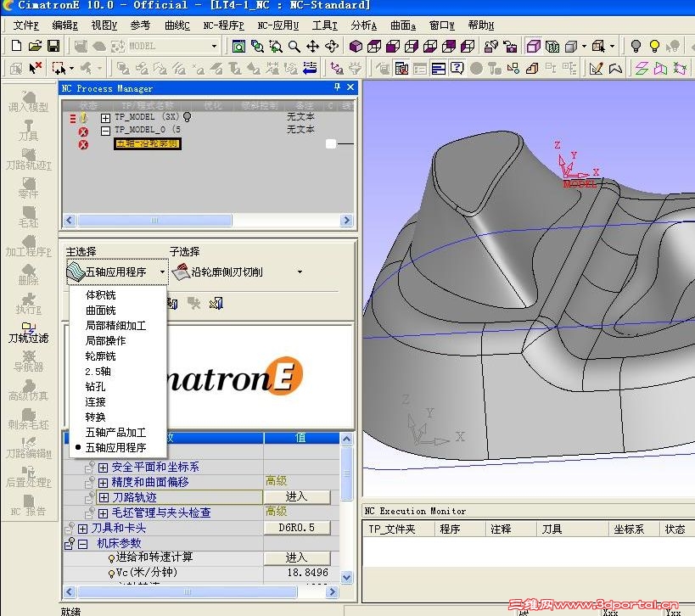This screenshot has height=616, width=695.
Task: Open 刀轨过滤 in the left sidebar
Action: click(x=28, y=333)
